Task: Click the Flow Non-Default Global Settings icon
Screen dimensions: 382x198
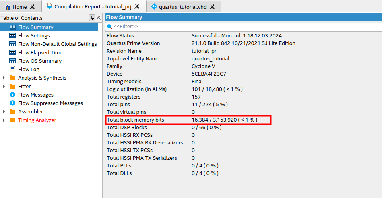Action: (x=12, y=44)
